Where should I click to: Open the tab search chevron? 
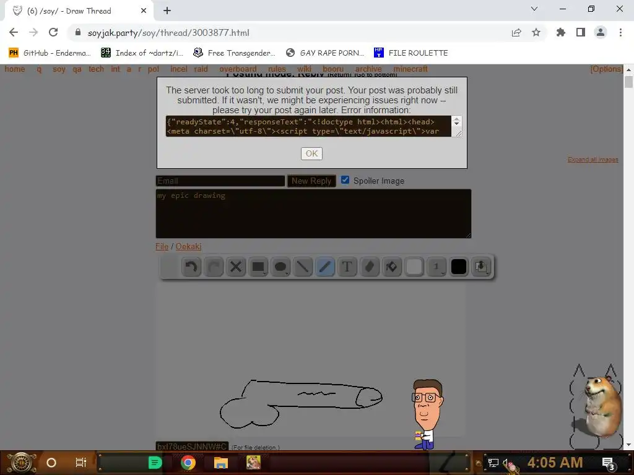tap(534, 9)
